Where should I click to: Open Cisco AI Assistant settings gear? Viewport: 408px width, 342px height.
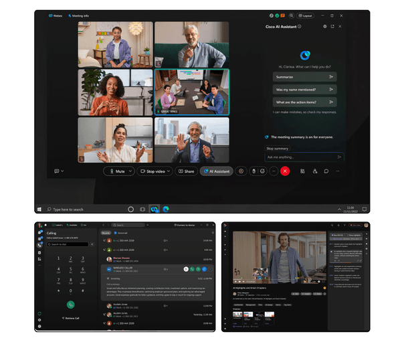coord(325,26)
